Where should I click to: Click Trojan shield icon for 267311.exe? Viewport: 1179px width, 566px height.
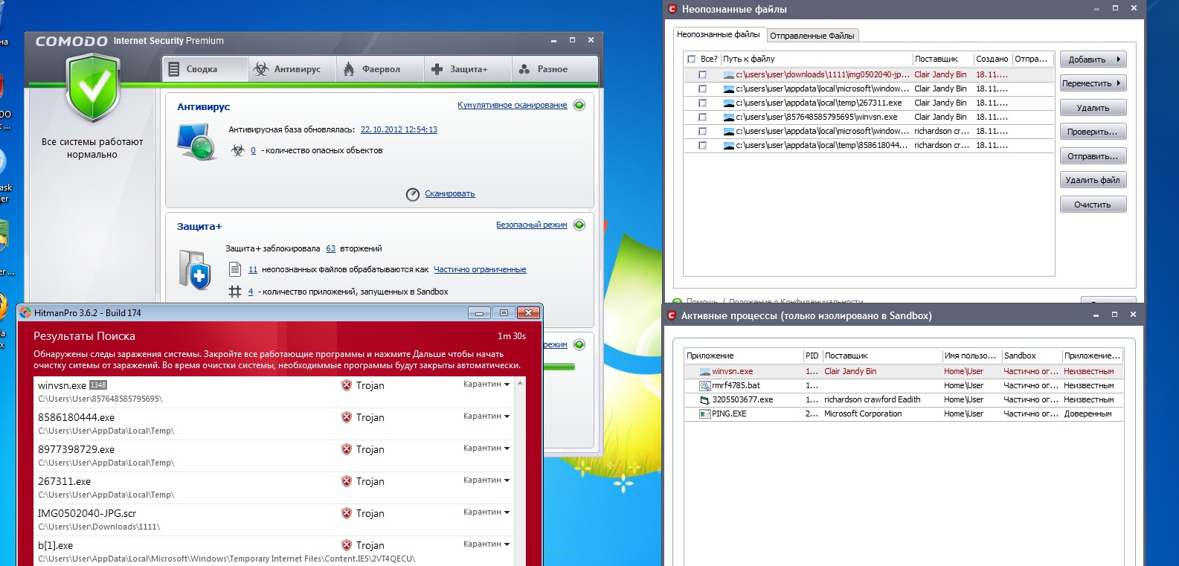pyautogui.click(x=346, y=481)
